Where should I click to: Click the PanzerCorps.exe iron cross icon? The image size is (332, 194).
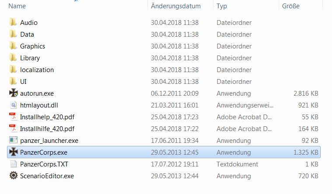(13, 152)
